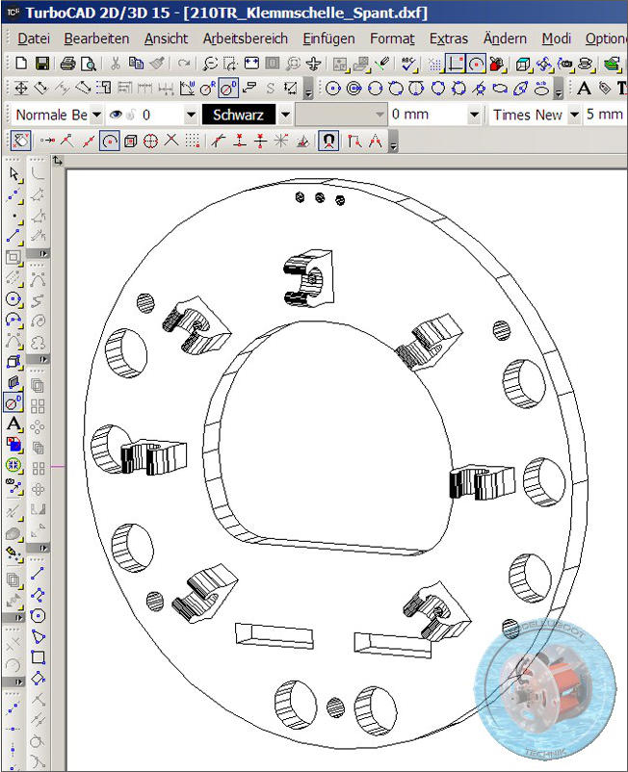Open the Ändern menu
628x772 pixels.
coord(505,39)
